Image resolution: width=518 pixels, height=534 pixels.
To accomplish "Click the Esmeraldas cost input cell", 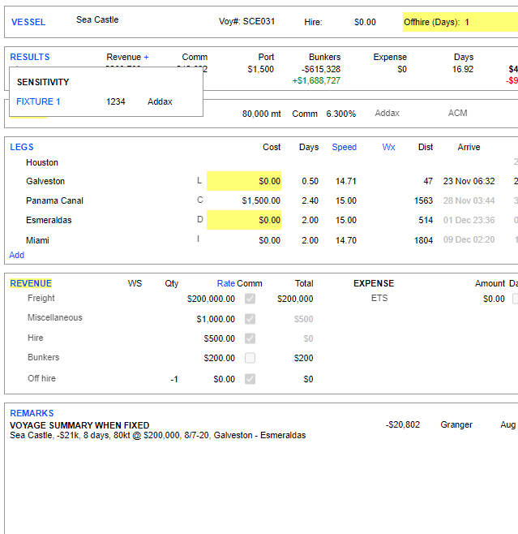I will coord(244,220).
